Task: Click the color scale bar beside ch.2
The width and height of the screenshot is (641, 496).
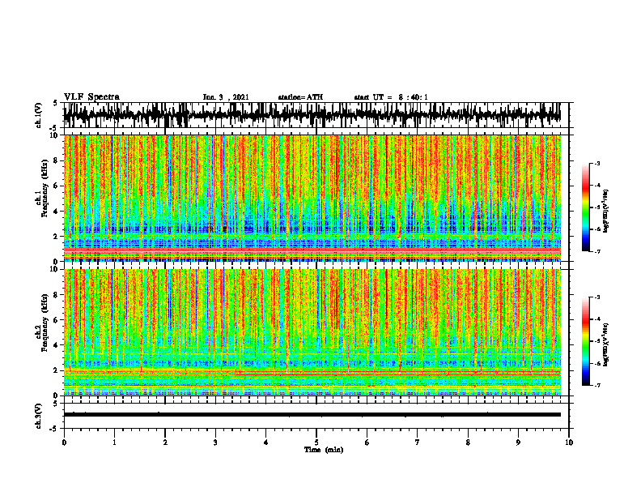Action: click(585, 341)
